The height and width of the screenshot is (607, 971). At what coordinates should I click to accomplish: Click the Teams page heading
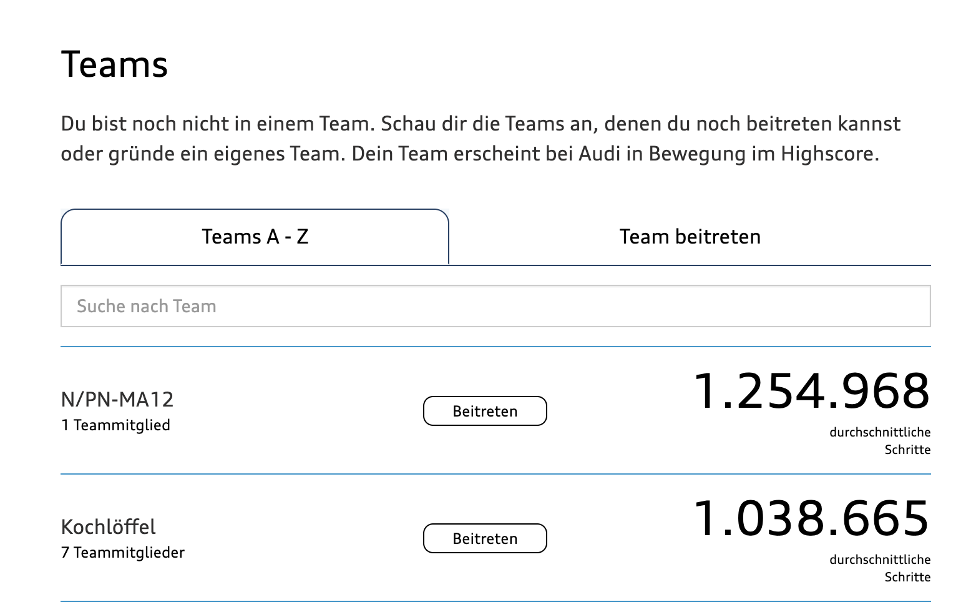tap(115, 64)
